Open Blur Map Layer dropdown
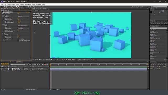The image size is (168, 95). coord(23,26)
